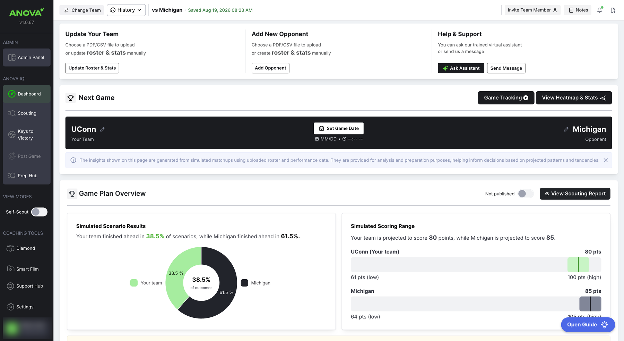Open the Post Game section

[x=27, y=156]
